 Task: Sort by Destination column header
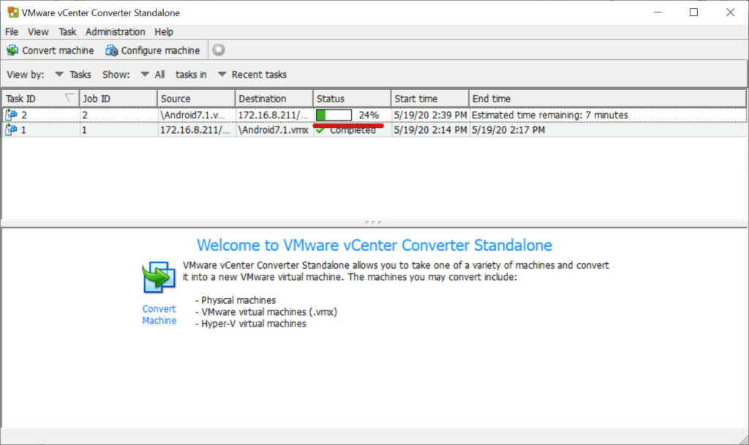click(274, 99)
